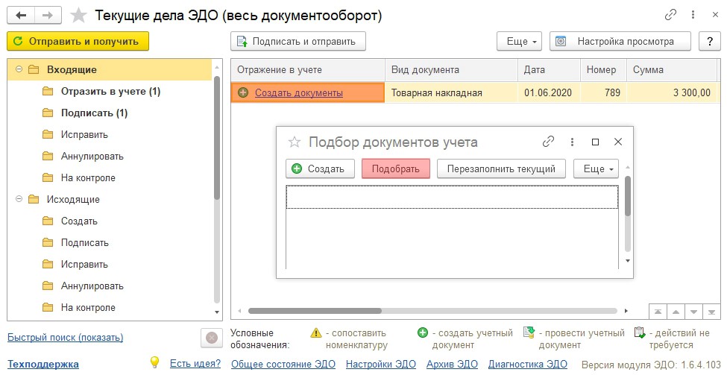Star the Подбор документов учета dialog

(295, 142)
